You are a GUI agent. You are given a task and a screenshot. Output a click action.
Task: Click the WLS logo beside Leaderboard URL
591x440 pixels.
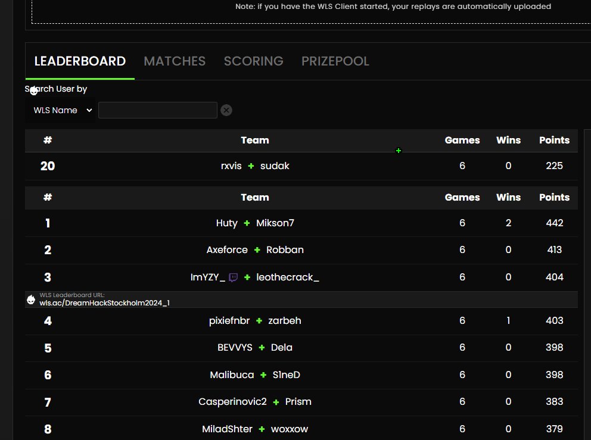[x=31, y=299]
